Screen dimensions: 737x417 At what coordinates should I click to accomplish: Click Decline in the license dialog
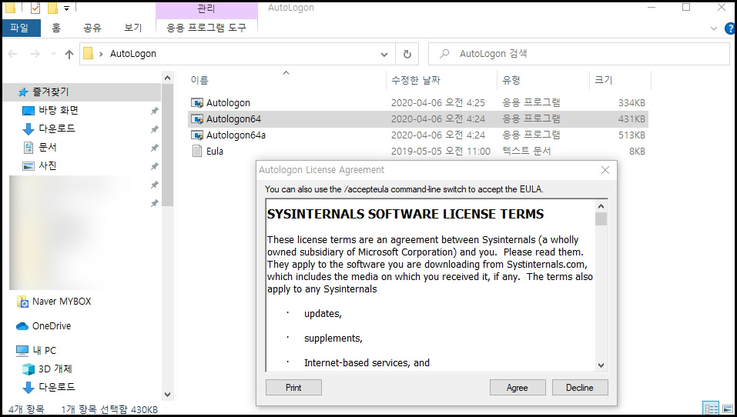(580, 388)
